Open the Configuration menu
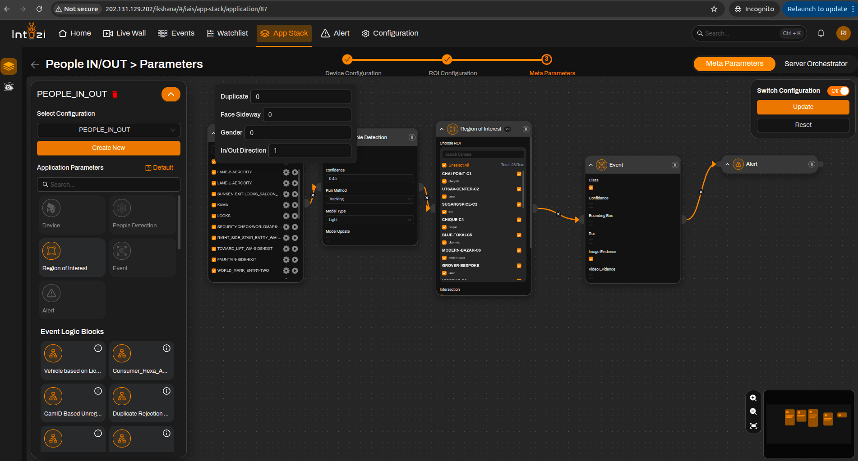 point(390,33)
